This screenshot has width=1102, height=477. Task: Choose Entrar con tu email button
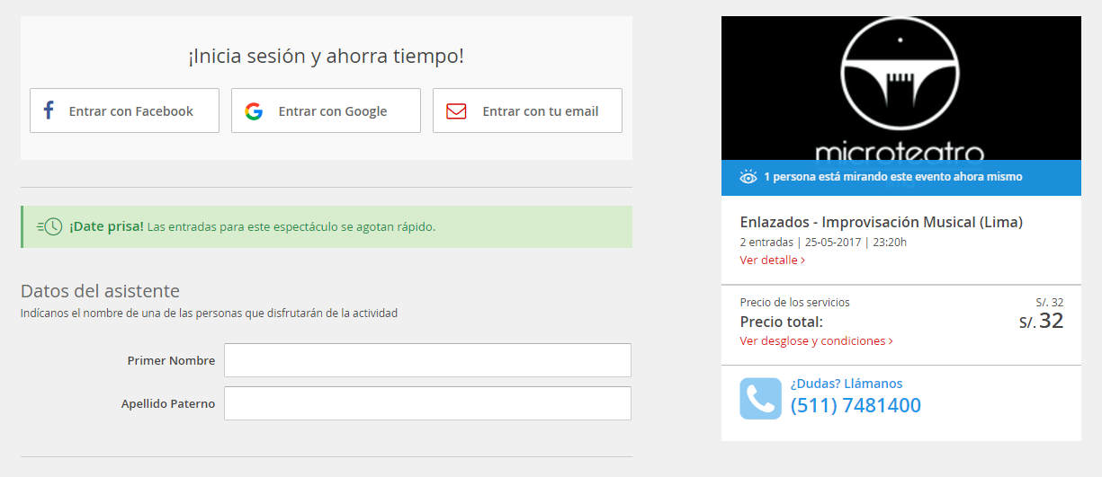click(x=527, y=110)
